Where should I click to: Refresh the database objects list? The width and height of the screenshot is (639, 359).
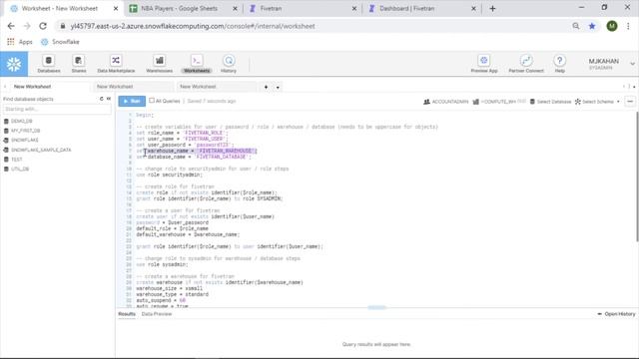click(x=102, y=99)
